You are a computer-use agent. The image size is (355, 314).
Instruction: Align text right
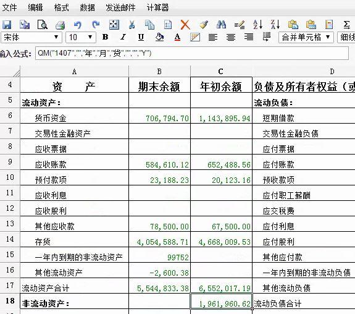pyautogui.click(x=249, y=37)
